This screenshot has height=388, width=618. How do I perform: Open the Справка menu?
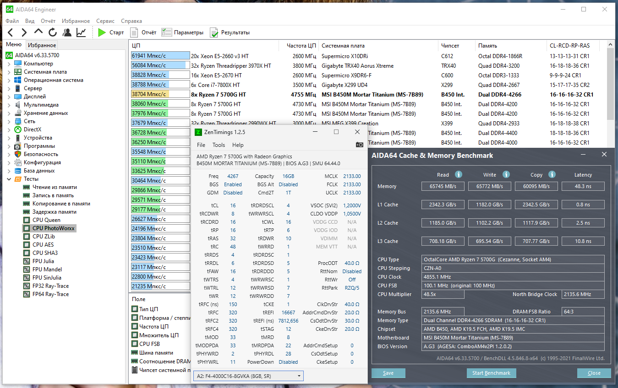point(131,21)
